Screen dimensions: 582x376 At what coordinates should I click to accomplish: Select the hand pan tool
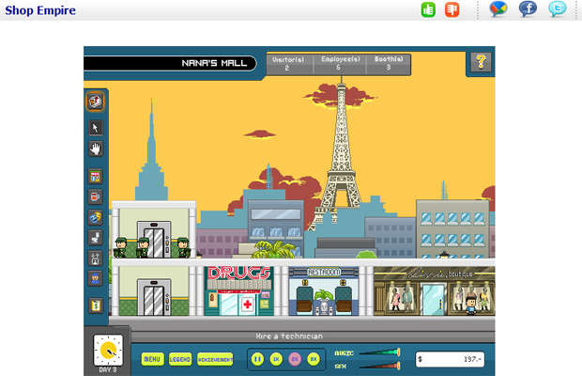click(96, 149)
